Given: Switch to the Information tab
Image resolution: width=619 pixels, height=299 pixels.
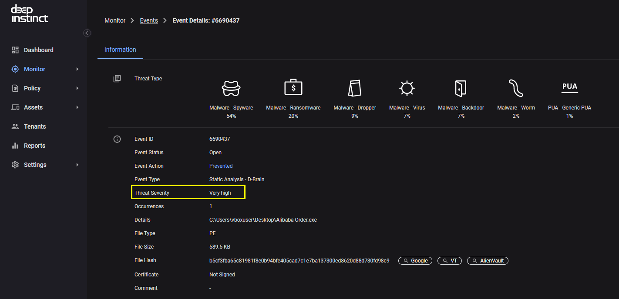Looking at the screenshot, I should click(120, 50).
